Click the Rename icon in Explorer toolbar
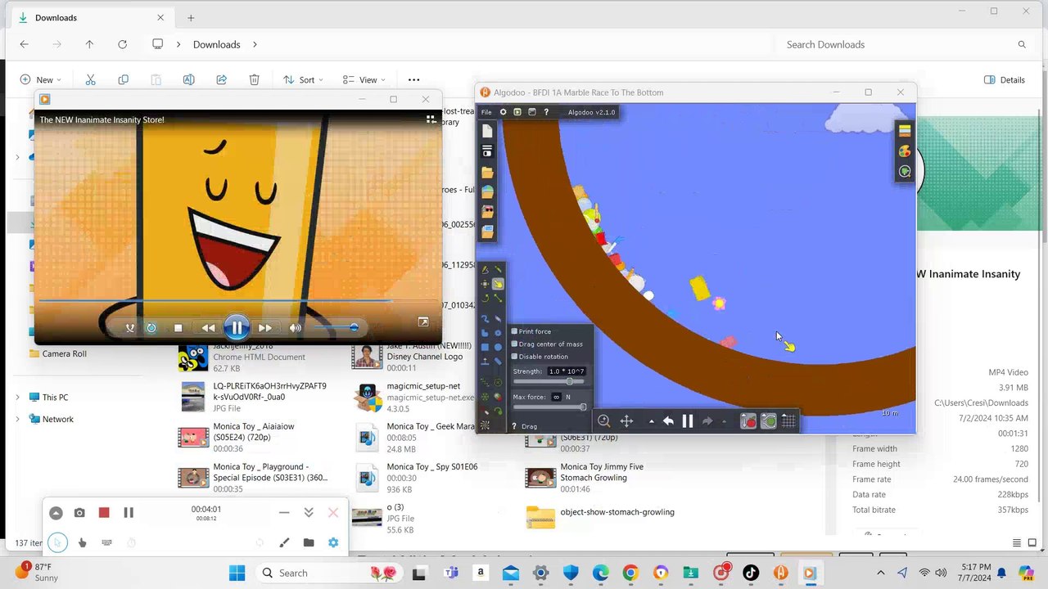 tap(188, 79)
